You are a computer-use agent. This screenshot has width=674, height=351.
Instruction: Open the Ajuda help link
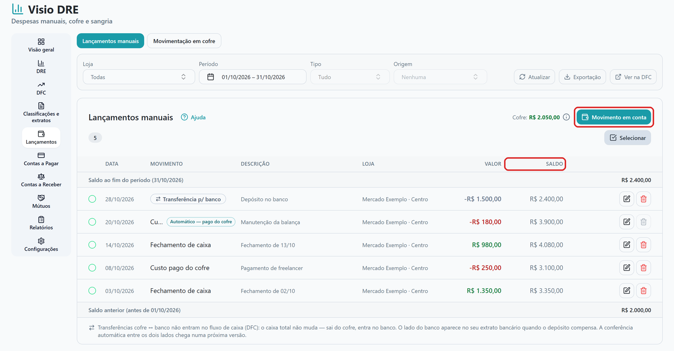[193, 117]
